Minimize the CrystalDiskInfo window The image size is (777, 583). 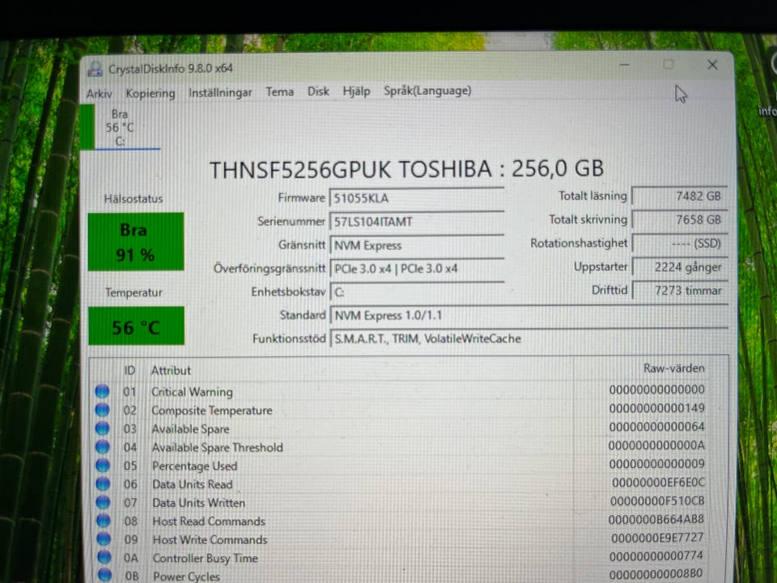624,65
